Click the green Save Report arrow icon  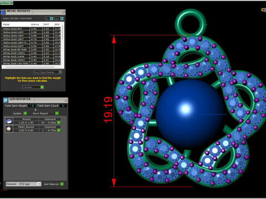tap(57, 113)
